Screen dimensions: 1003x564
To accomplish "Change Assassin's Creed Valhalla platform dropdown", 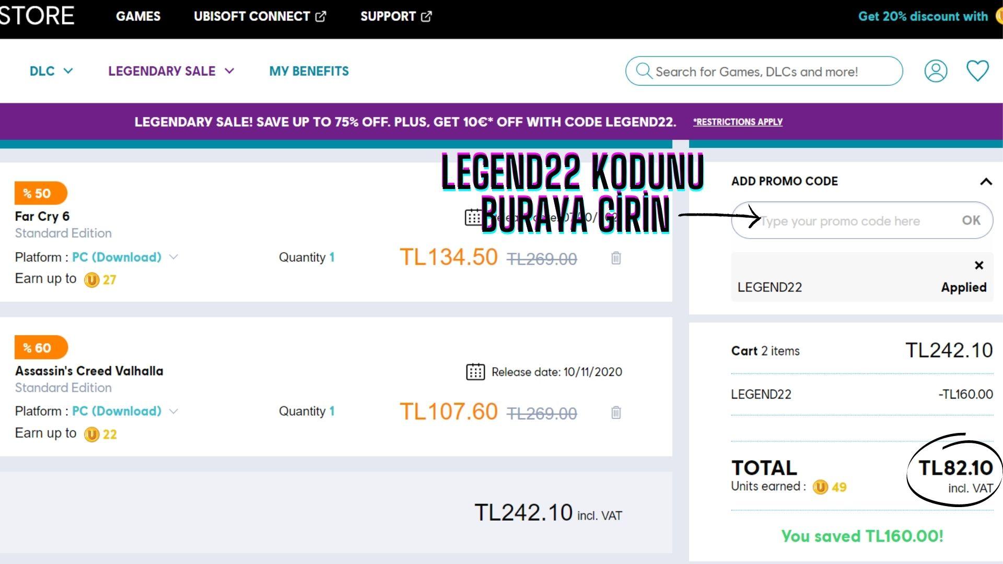I will [124, 412].
